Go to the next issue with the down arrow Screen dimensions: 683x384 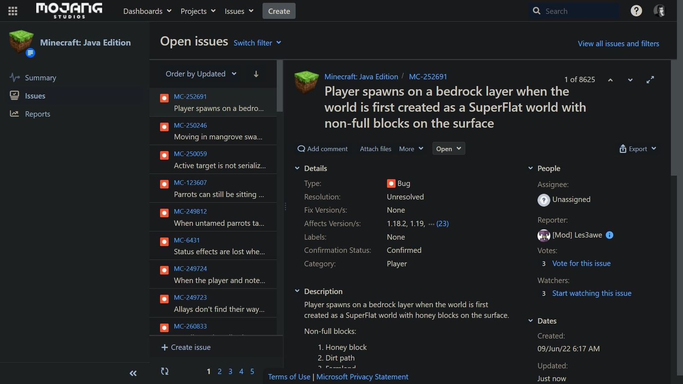[630, 80]
